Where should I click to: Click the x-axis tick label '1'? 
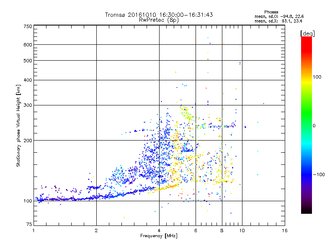34,231
